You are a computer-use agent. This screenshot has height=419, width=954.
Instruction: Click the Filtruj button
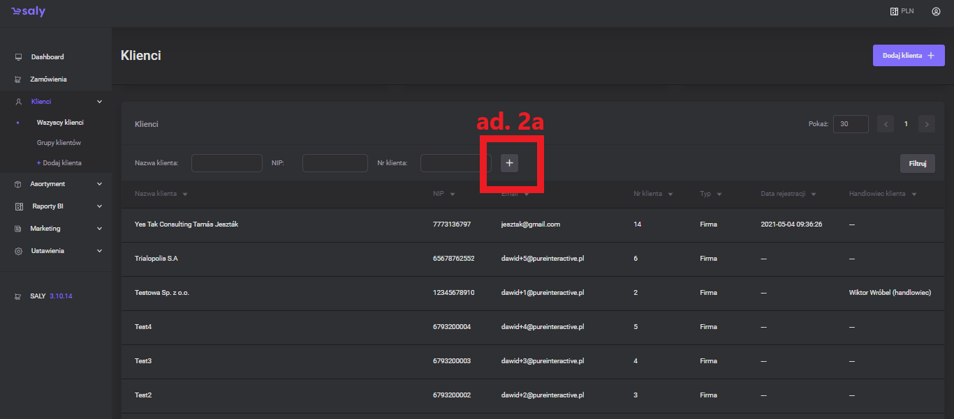tap(917, 163)
